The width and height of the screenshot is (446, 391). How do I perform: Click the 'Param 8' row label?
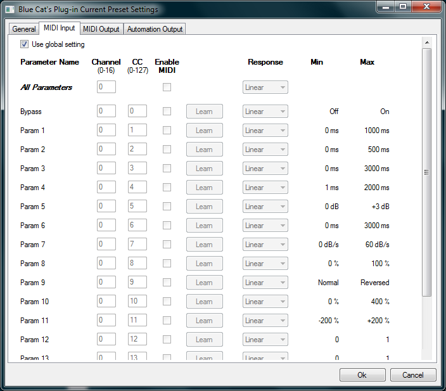pos(32,264)
